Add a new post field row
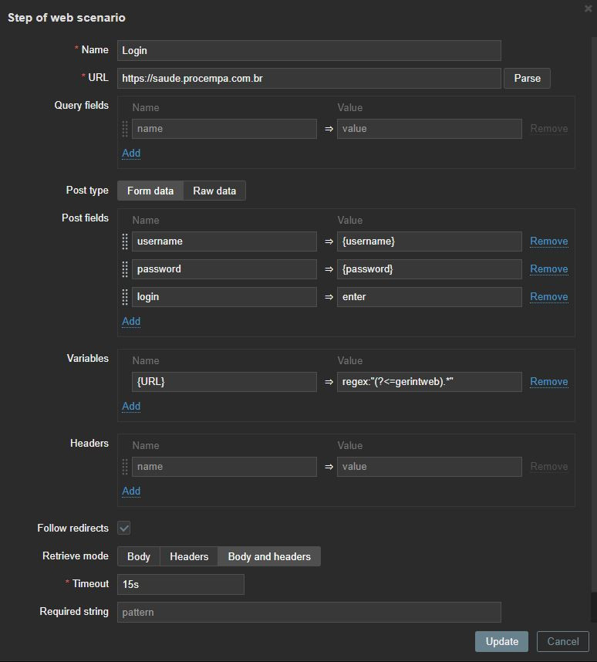The image size is (597, 662). tap(131, 321)
